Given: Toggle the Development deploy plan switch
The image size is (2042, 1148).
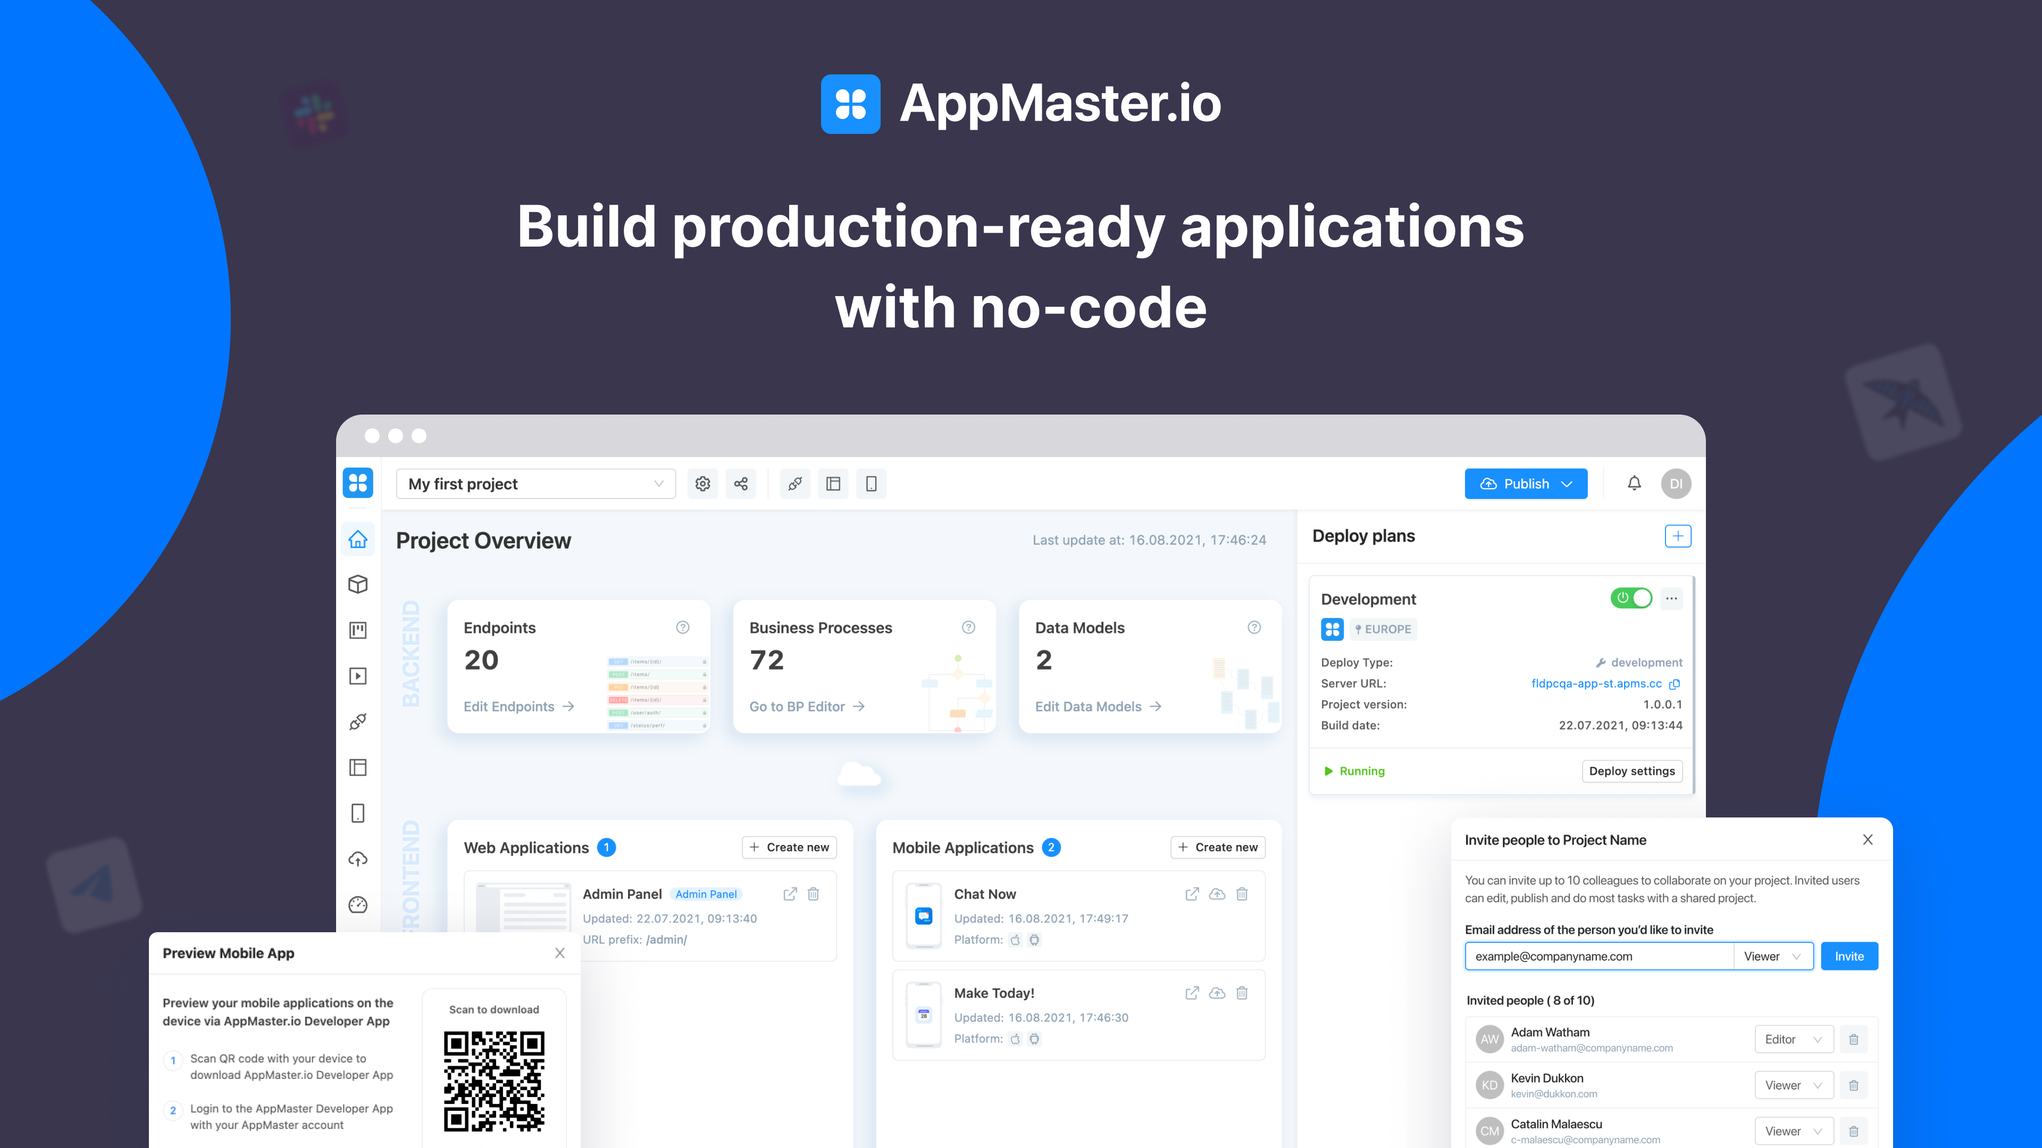Looking at the screenshot, I should pos(1632,598).
